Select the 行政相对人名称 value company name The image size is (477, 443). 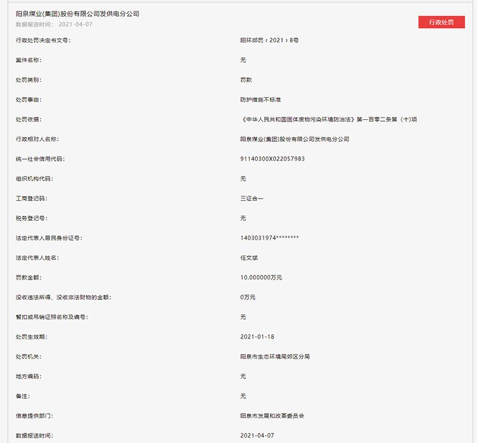(x=295, y=139)
